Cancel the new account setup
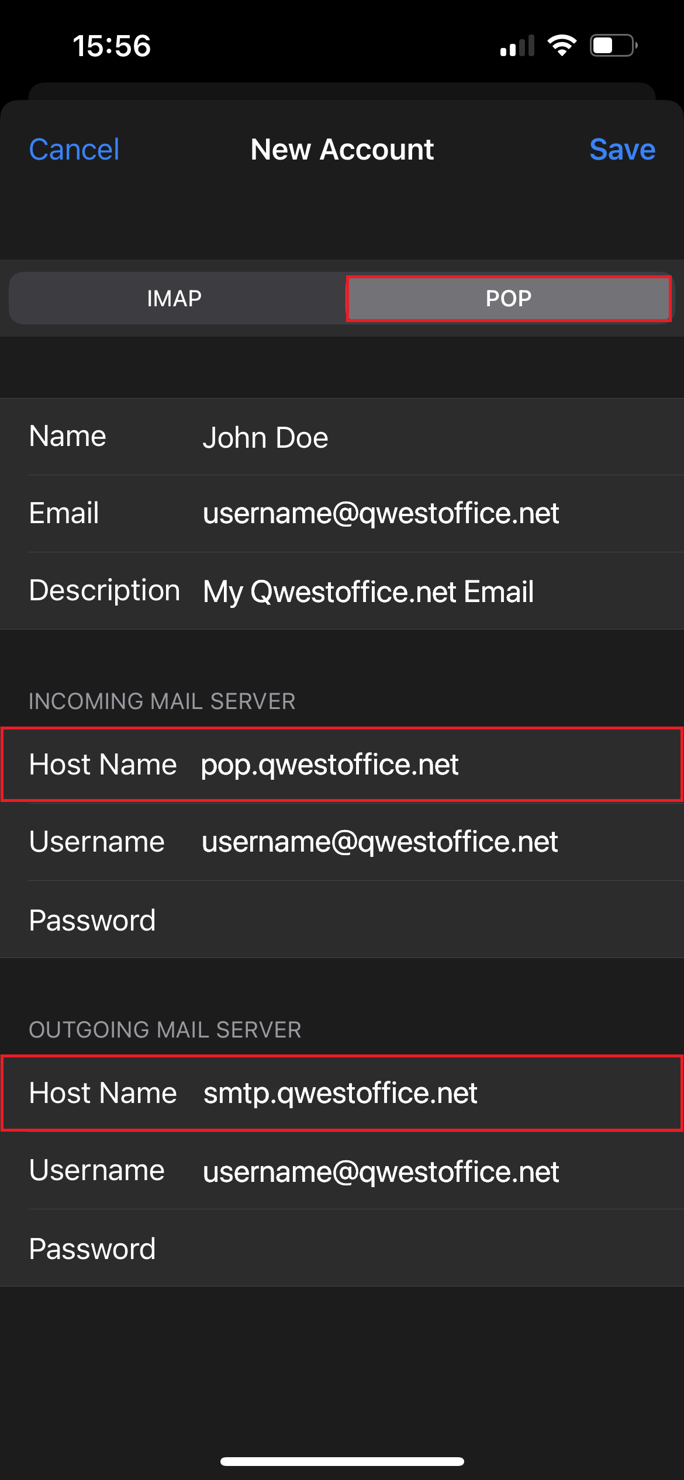Screen dimensions: 684x1480 click(x=74, y=150)
